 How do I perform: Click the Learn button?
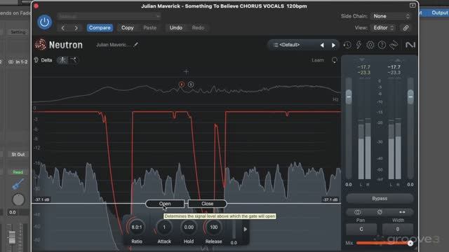(x=318, y=60)
